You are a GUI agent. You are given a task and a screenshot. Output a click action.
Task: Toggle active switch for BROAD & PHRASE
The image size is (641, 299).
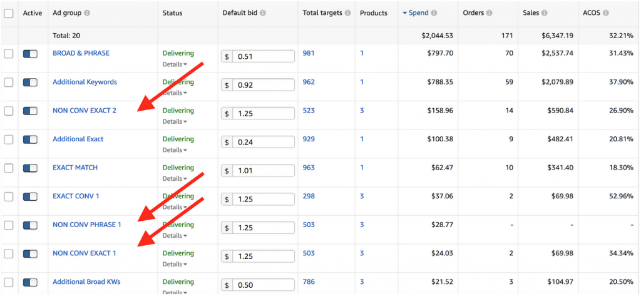[30, 54]
